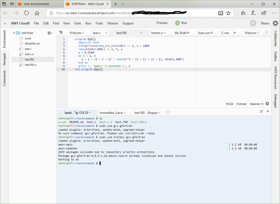Open browser more options ellipsis
Viewport: 280px width, 204px height.
pos(274,13)
